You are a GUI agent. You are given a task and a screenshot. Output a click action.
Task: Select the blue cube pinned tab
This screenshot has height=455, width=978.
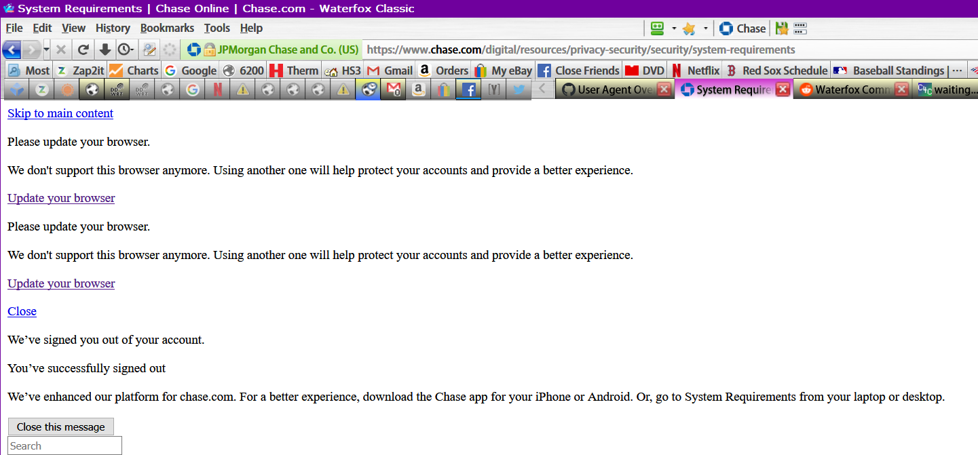point(17,90)
